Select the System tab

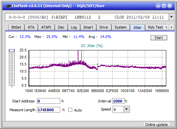point(121,27)
